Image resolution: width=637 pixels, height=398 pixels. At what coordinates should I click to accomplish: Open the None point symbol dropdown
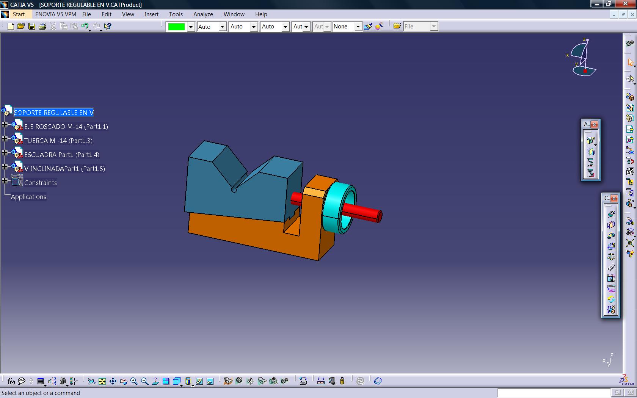pos(358,27)
